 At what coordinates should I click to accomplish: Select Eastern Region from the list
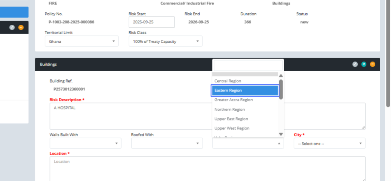click(x=245, y=90)
